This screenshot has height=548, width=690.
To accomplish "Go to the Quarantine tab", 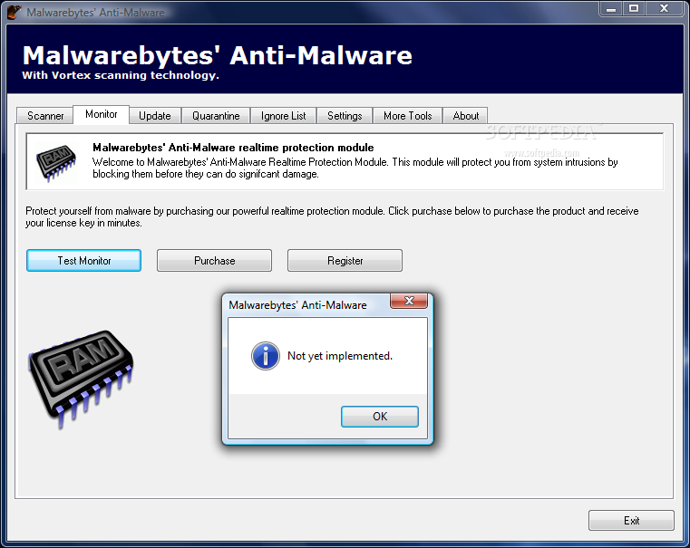I will [216, 116].
